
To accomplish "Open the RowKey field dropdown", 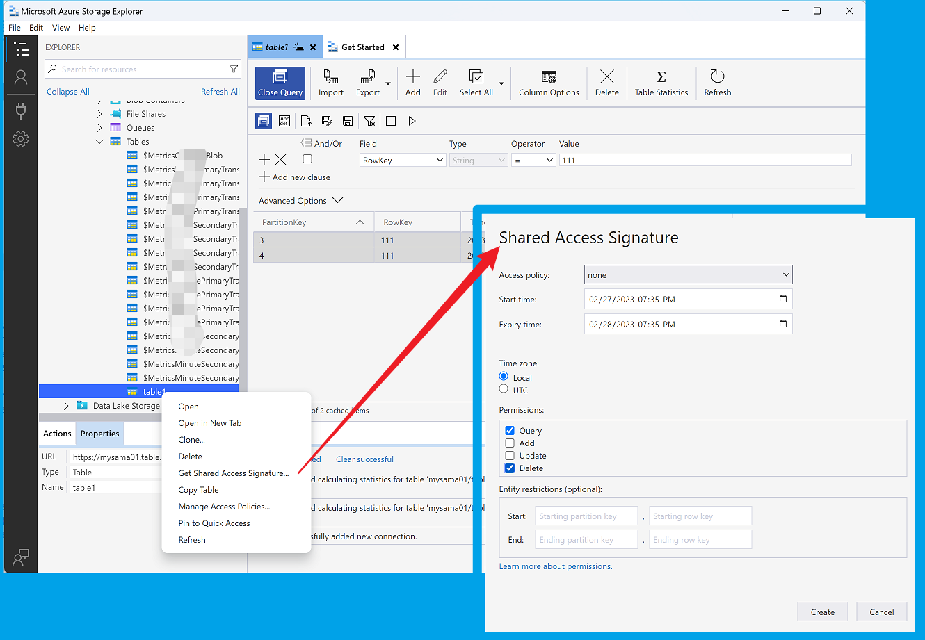I will click(402, 161).
